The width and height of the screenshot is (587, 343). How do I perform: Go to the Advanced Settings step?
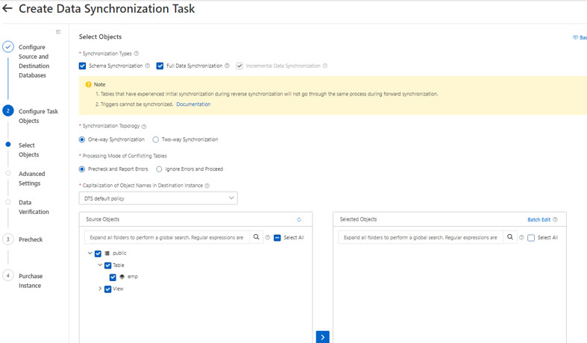coord(31,178)
